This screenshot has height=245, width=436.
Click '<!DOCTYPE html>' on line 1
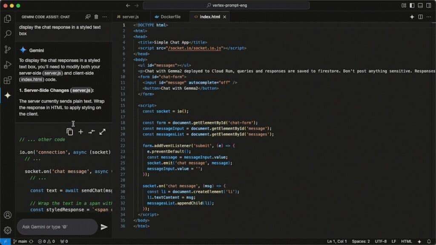click(150, 25)
